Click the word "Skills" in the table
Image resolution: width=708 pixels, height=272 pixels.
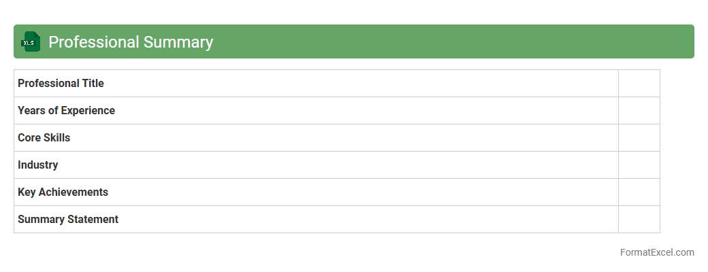57,138
